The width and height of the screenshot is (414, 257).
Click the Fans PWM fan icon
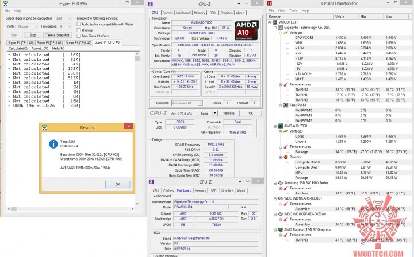tap(286, 105)
